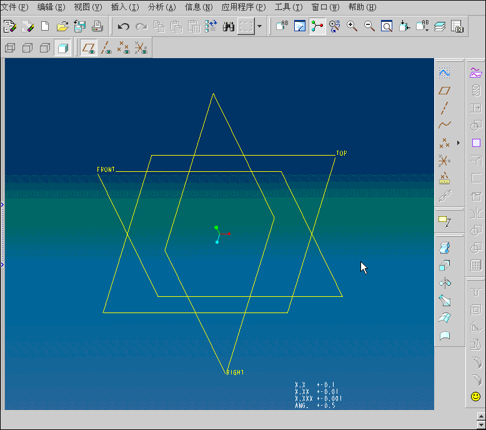Click the Copy icon in the toolbar
Viewport: 486px width, 430px height.
pos(159,26)
